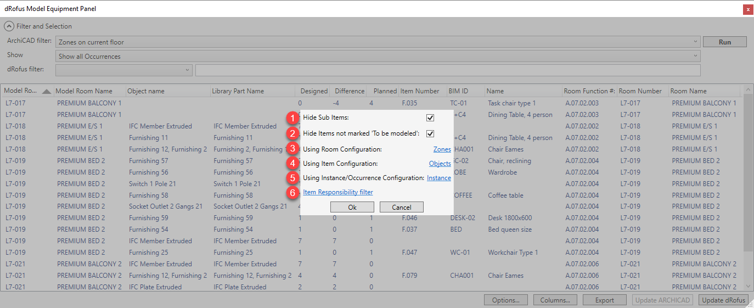Click the sort arrow on Model Room column

[47, 91]
